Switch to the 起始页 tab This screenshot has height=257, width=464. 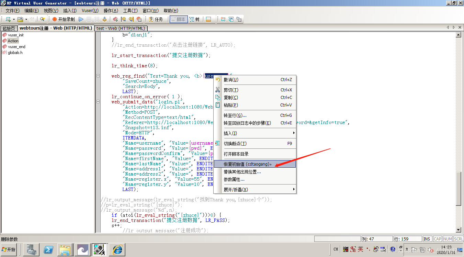pyautogui.click(x=9, y=28)
